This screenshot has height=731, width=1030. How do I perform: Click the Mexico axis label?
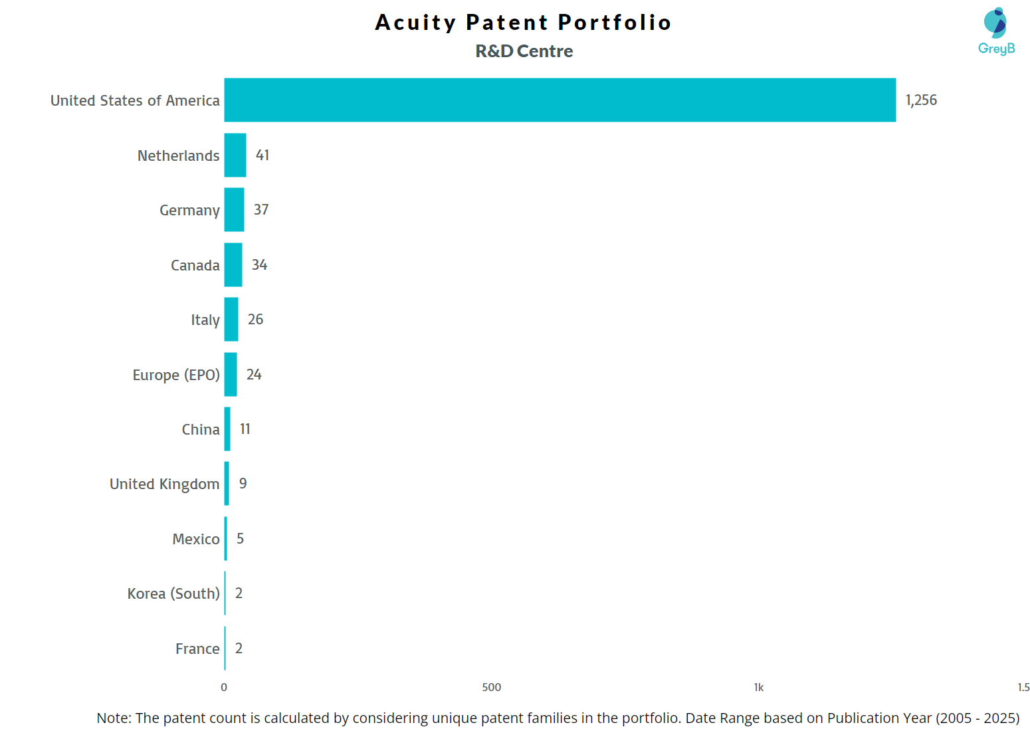coord(195,539)
